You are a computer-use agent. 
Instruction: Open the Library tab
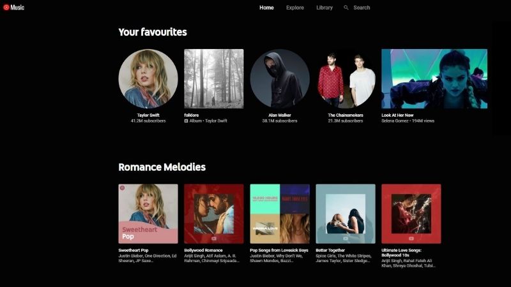click(324, 8)
